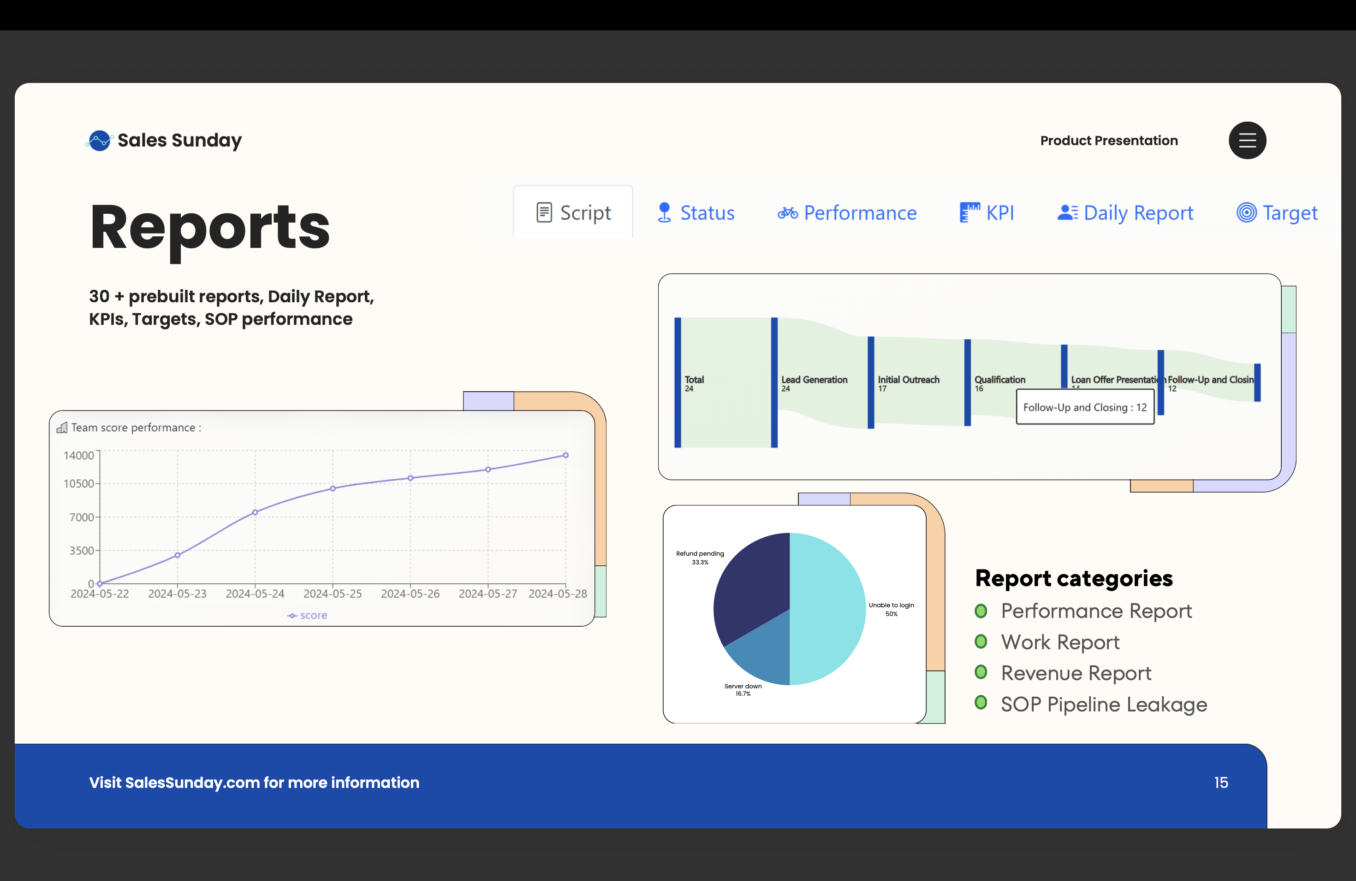This screenshot has width=1356, height=881.
Task: Click the green bullet beside Revenue Report
Action: tap(981, 673)
